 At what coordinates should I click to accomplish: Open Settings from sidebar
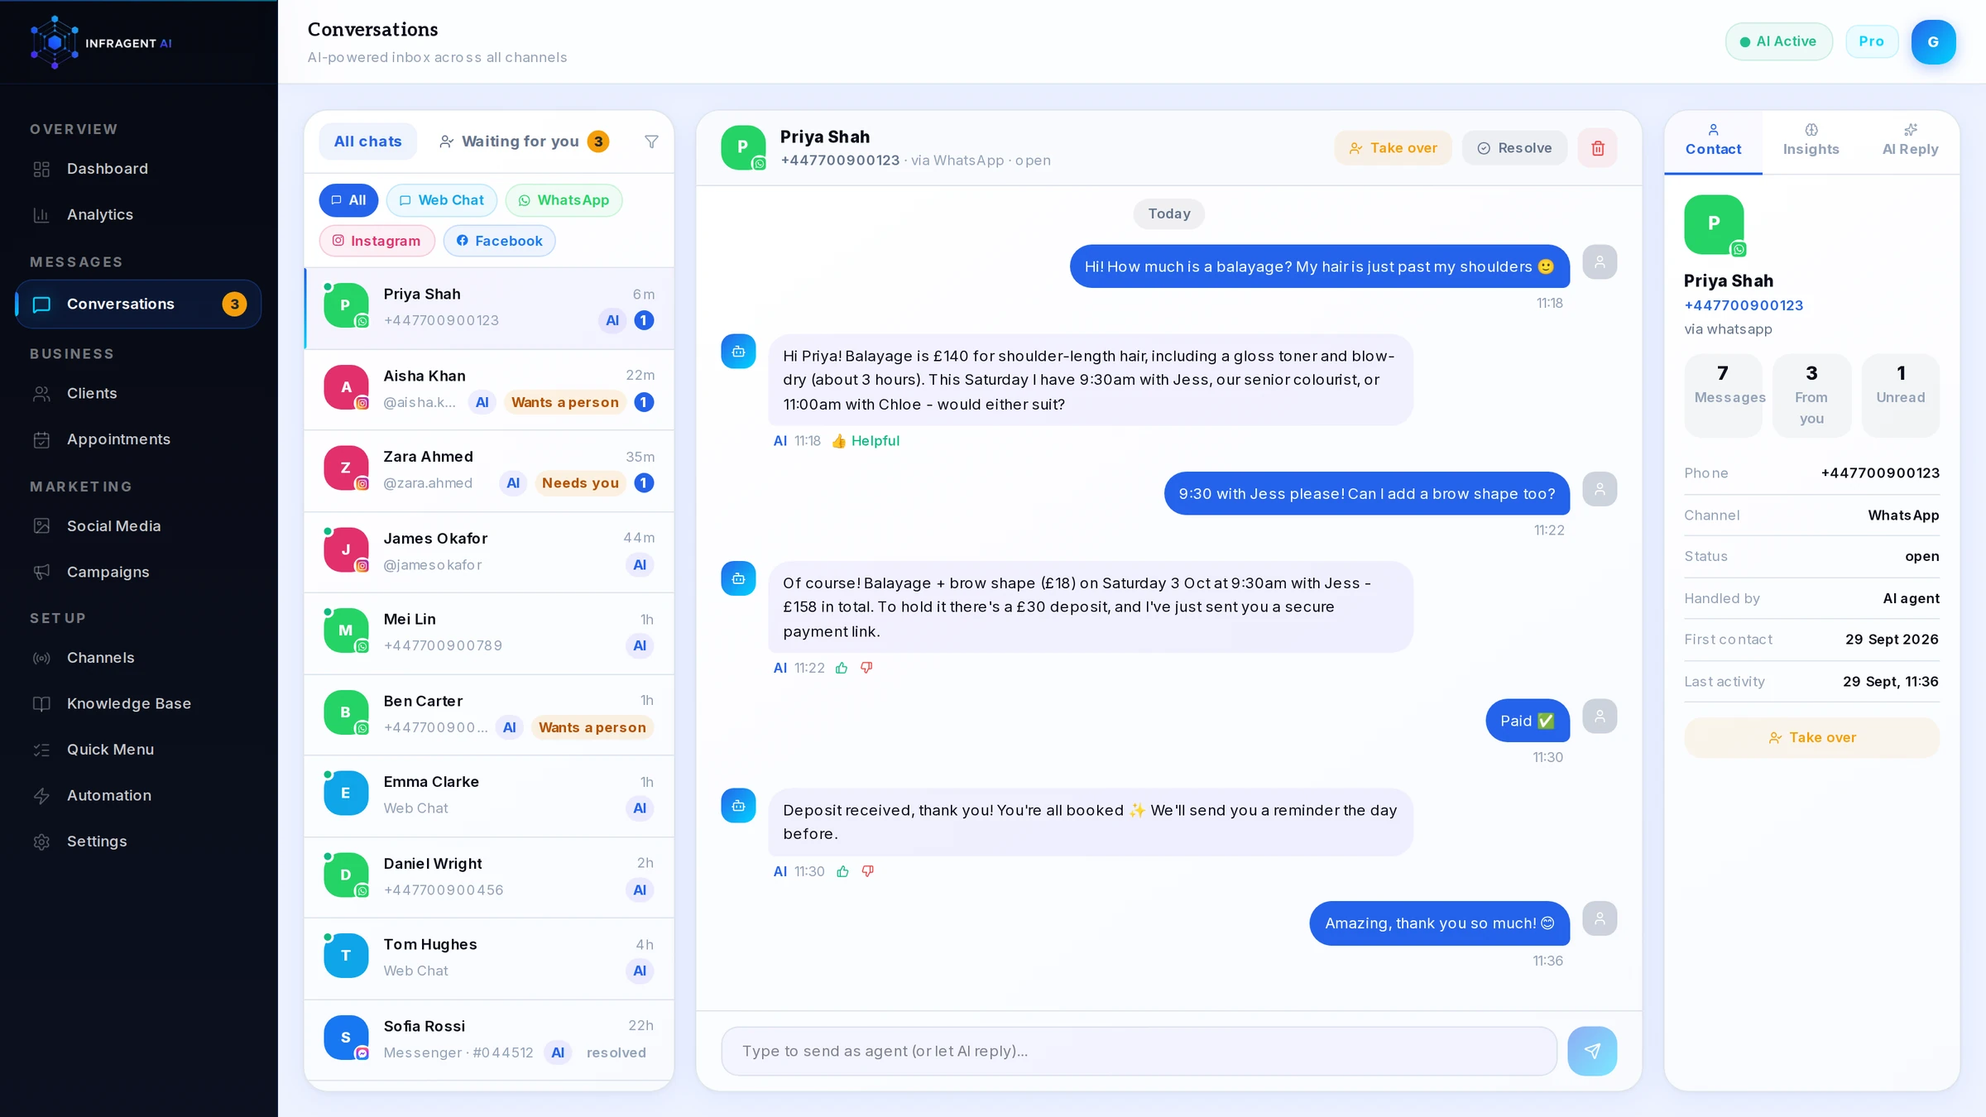point(138,841)
